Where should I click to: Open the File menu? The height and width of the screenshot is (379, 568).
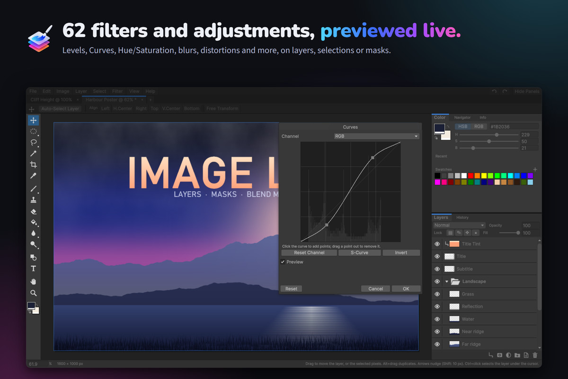point(33,91)
